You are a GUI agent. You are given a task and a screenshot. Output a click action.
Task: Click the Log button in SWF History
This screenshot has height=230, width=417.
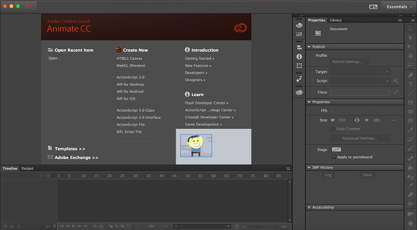pos(328,175)
